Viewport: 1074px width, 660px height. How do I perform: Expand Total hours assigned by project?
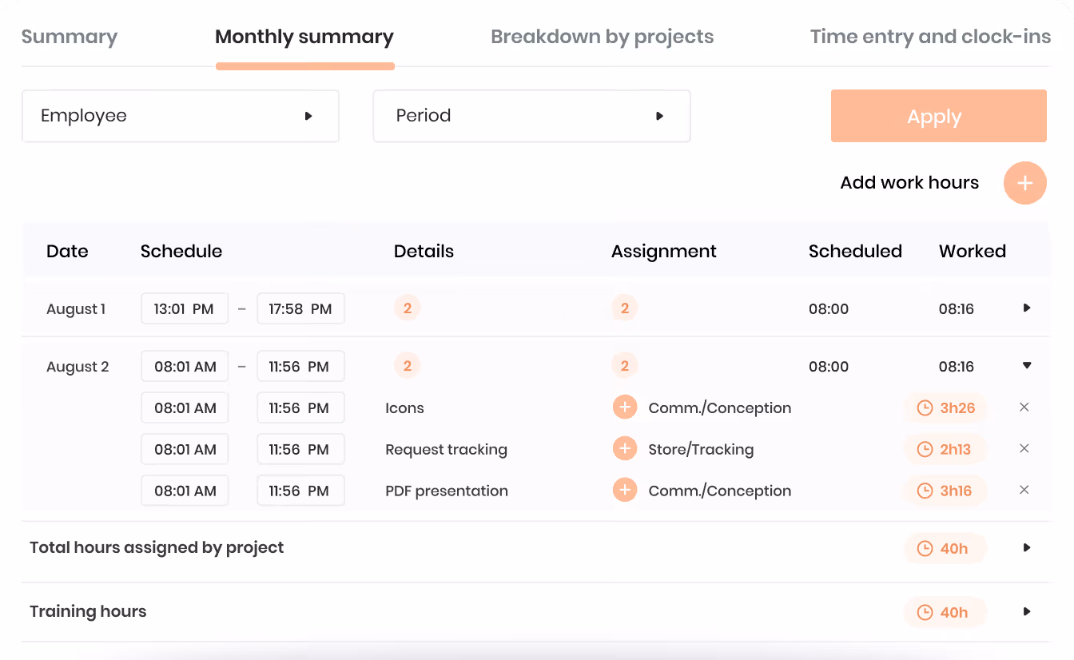tap(1027, 548)
